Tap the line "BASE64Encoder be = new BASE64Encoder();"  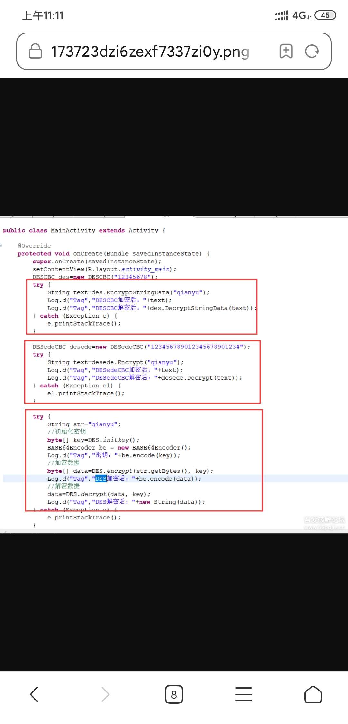point(119,447)
